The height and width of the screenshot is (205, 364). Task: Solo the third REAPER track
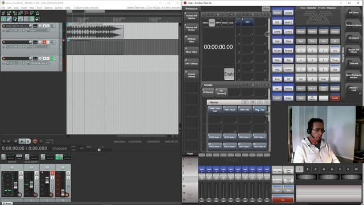[x=48, y=58]
